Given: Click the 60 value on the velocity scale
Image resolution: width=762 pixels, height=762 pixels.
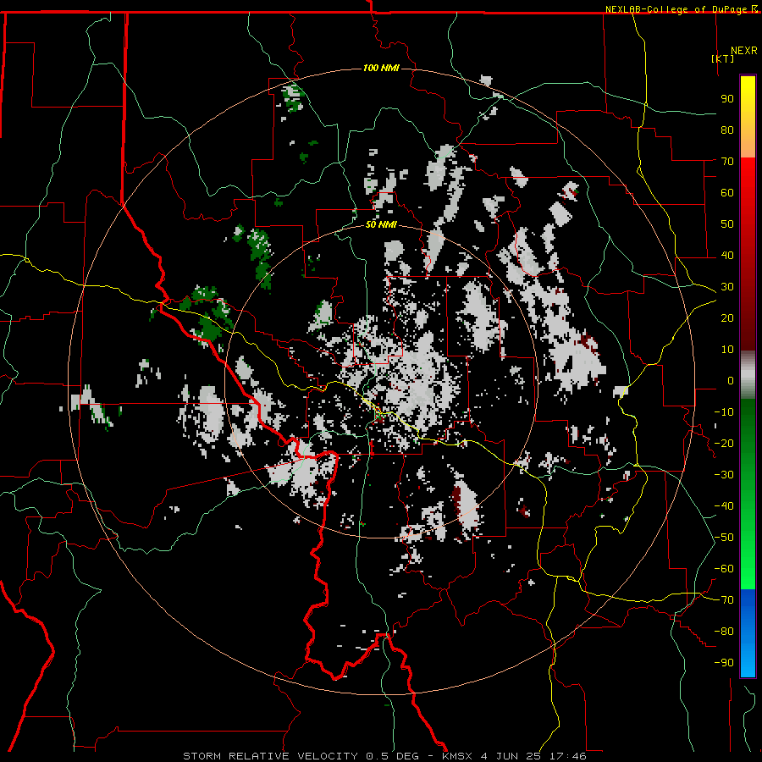Looking at the screenshot, I should [x=727, y=192].
